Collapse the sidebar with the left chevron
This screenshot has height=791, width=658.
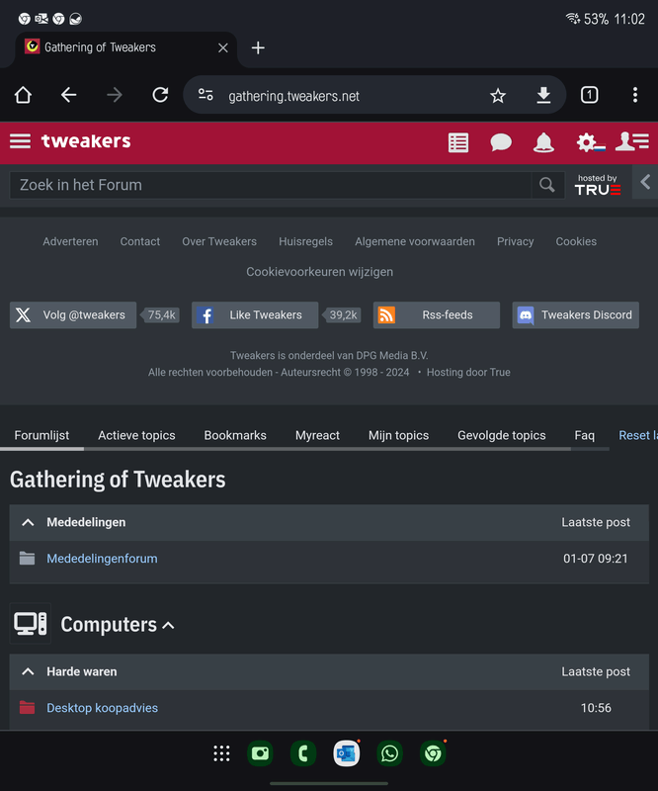tap(645, 182)
